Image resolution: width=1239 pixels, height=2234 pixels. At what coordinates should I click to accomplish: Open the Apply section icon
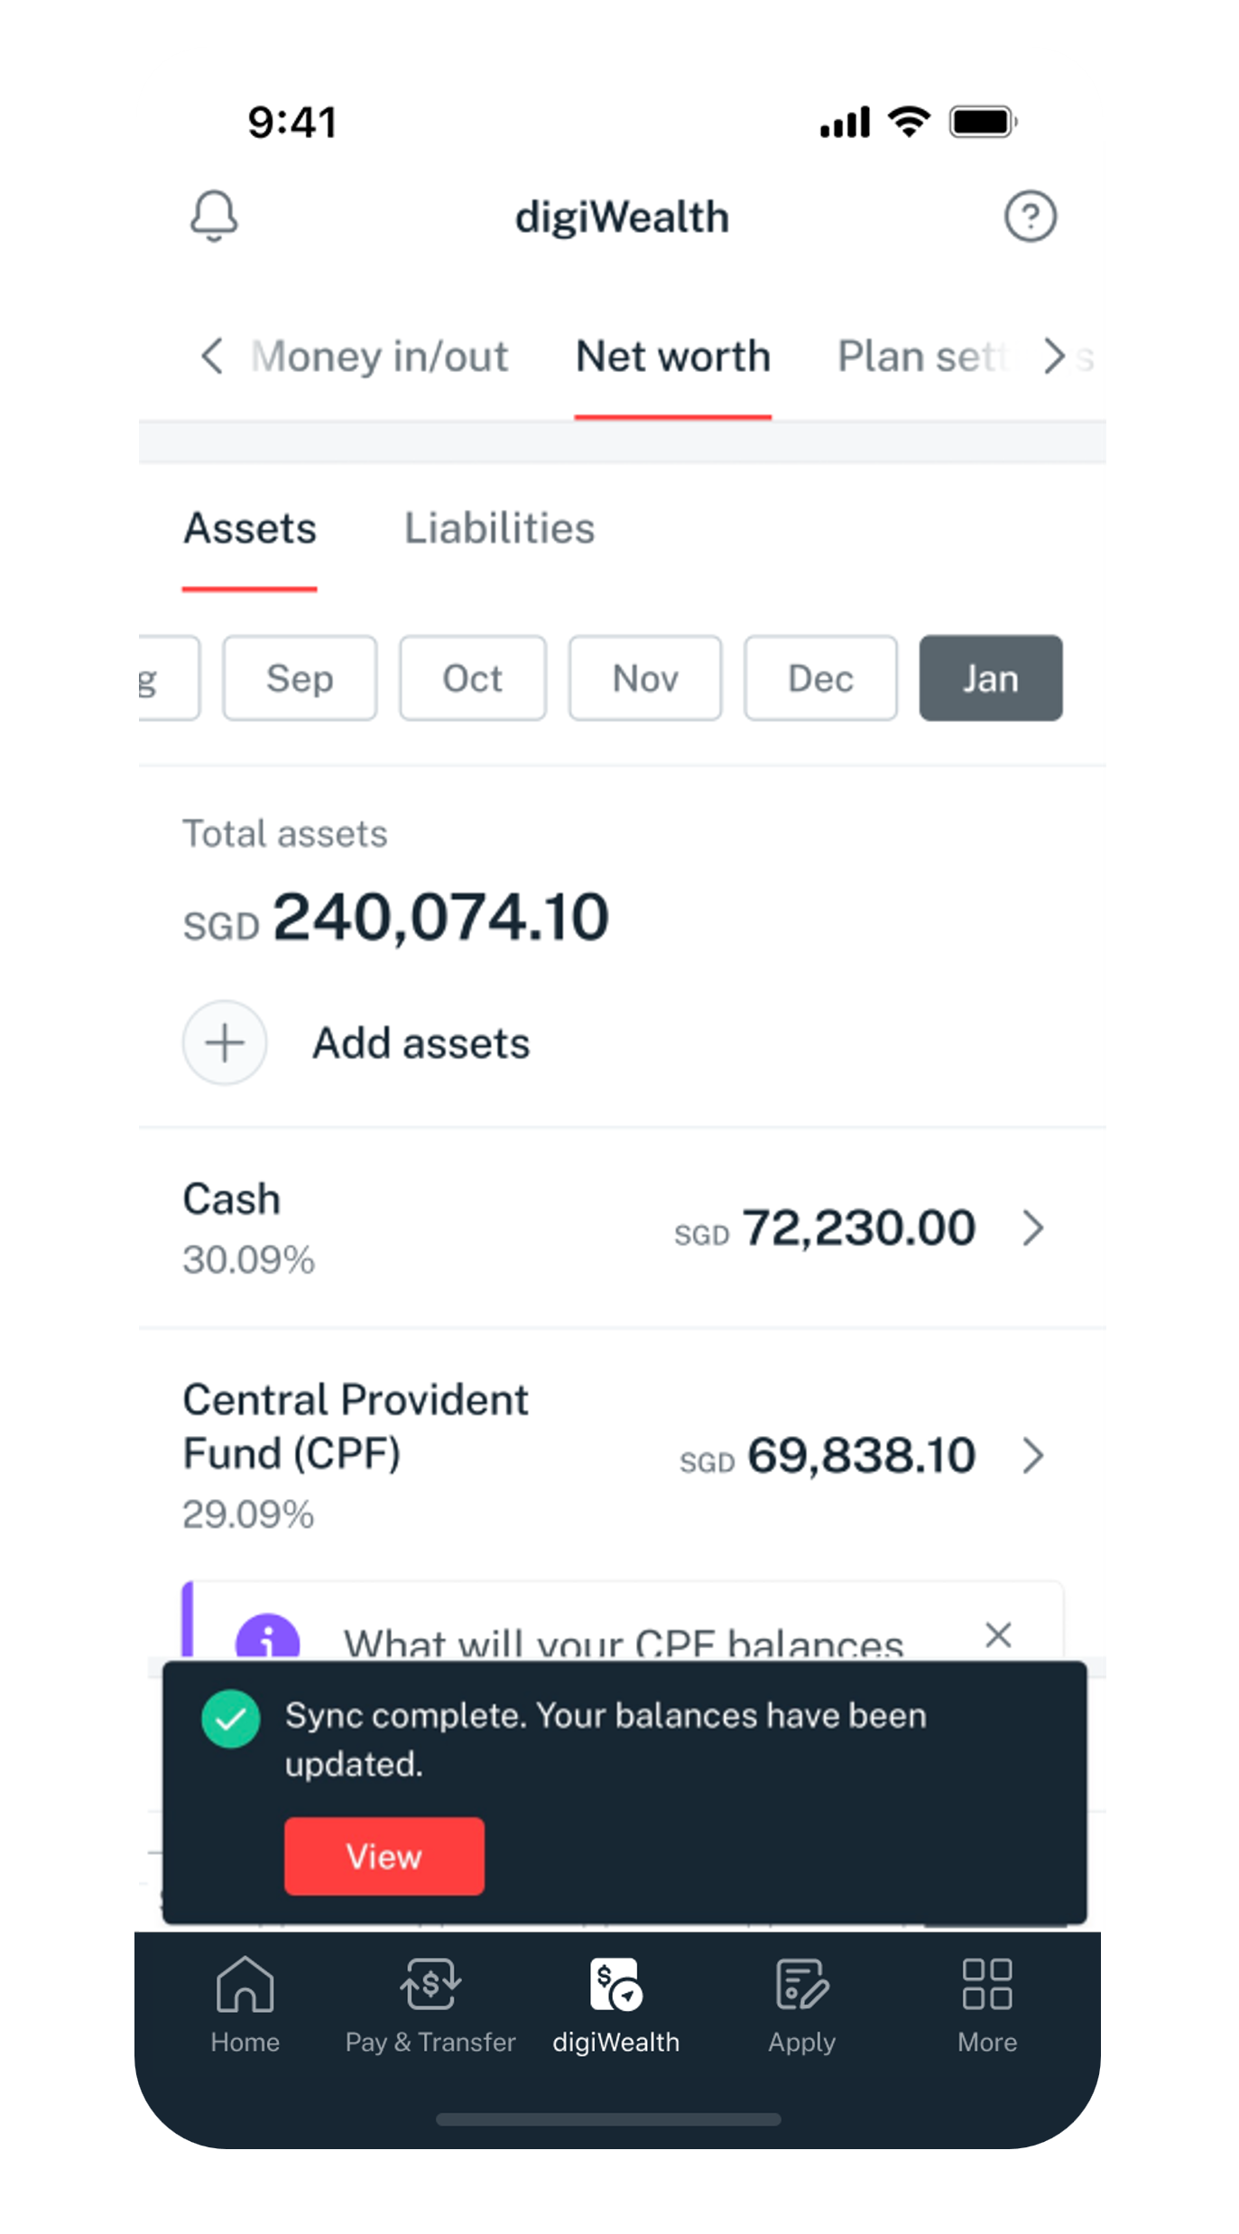pyautogui.click(x=801, y=2001)
